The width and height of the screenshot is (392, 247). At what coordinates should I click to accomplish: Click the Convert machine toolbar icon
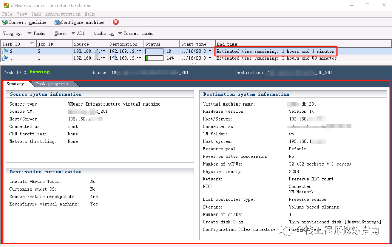(5, 22)
